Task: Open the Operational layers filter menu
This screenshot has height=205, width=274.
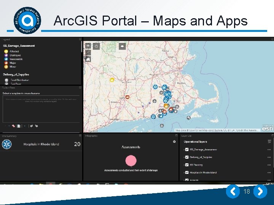Action: (269, 142)
